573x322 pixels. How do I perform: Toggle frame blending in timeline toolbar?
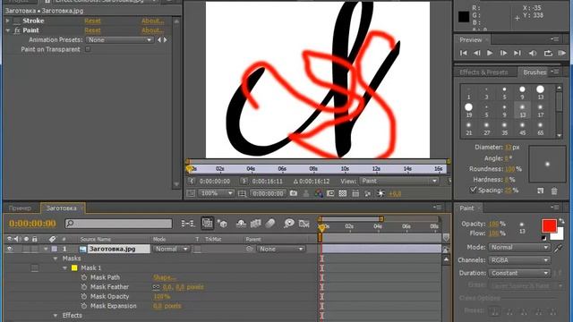click(x=255, y=223)
